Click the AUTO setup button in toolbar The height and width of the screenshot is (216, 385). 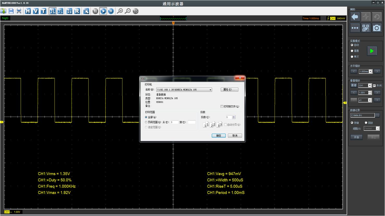95,11
